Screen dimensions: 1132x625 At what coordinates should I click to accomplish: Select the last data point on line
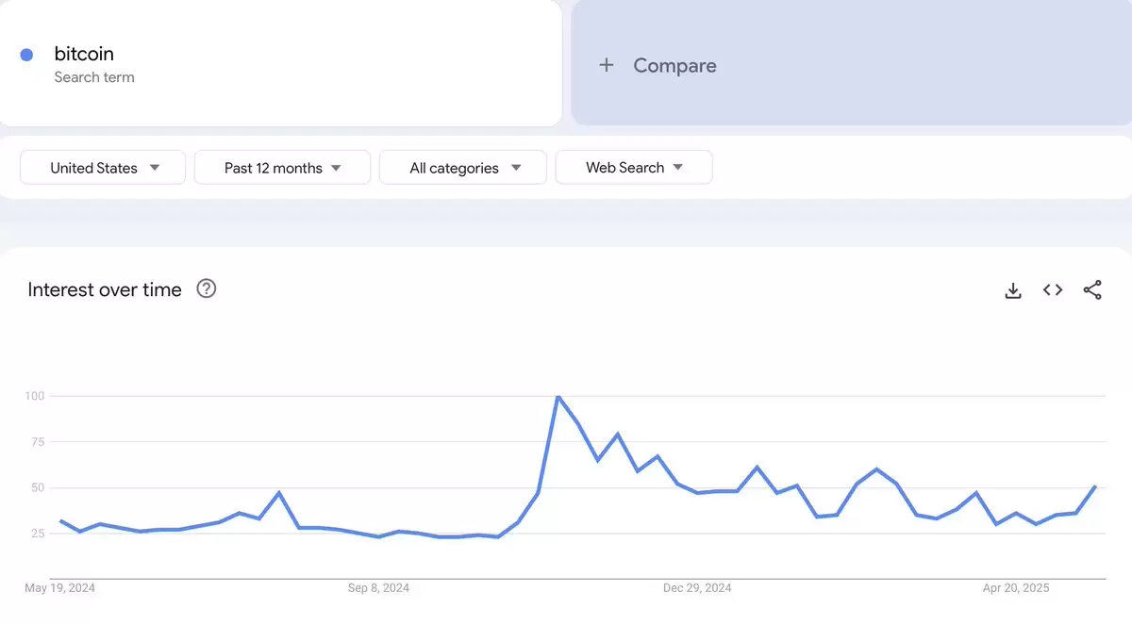point(1094,486)
